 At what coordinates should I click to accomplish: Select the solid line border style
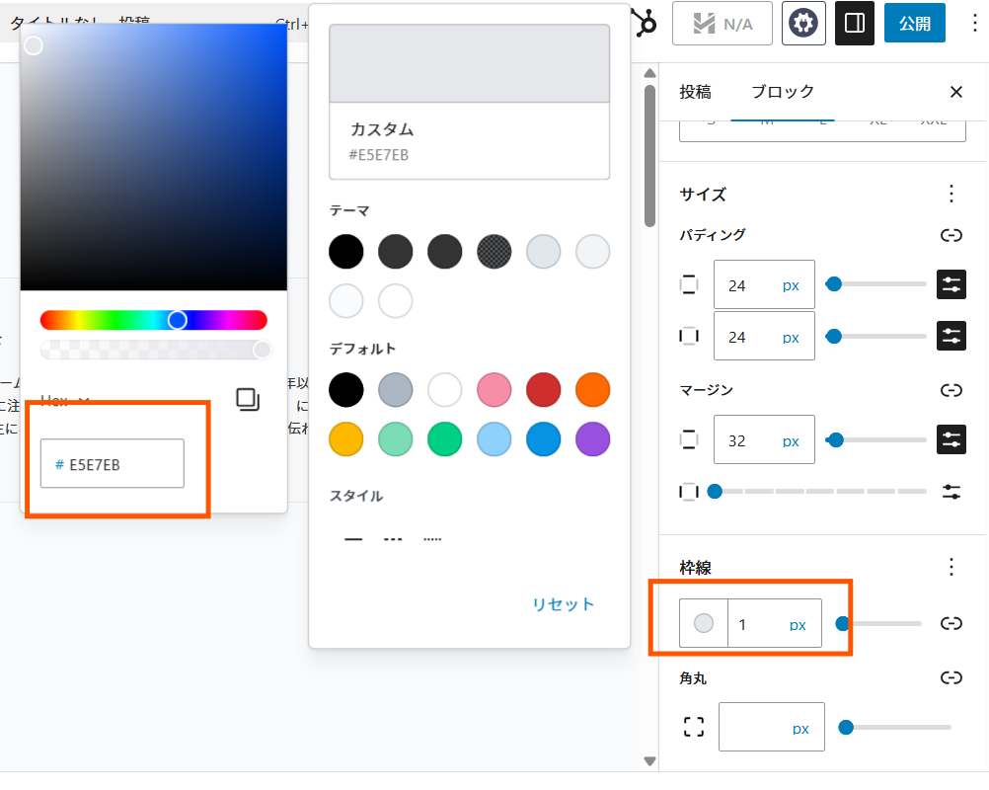tap(353, 539)
